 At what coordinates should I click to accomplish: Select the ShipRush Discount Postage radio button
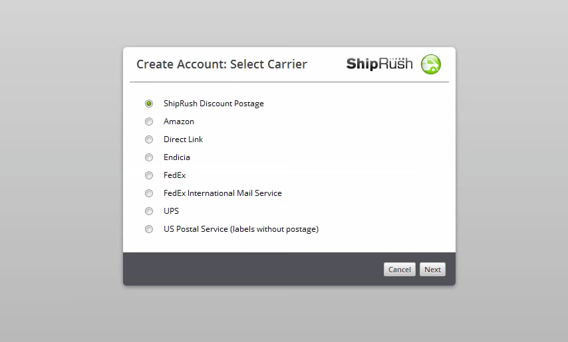[x=149, y=104]
